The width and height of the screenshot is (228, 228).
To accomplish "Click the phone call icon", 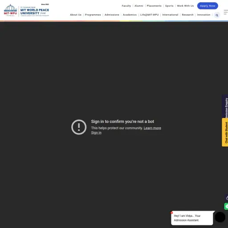I will 226,198.
